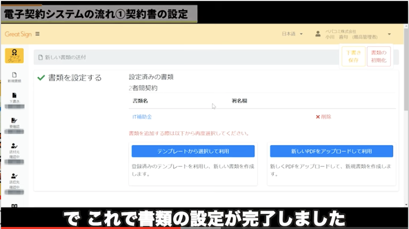Image resolution: width=409 pixels, height=229 pixels.
Task: Click the upgrade badge icon in sidebar
Action: (14, 55)
